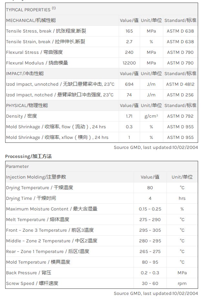Click the IMPACT/冲击性能 section header
The height and width of the screenshot is (302, 201).
pyautogui.click(x=25, y=74)
